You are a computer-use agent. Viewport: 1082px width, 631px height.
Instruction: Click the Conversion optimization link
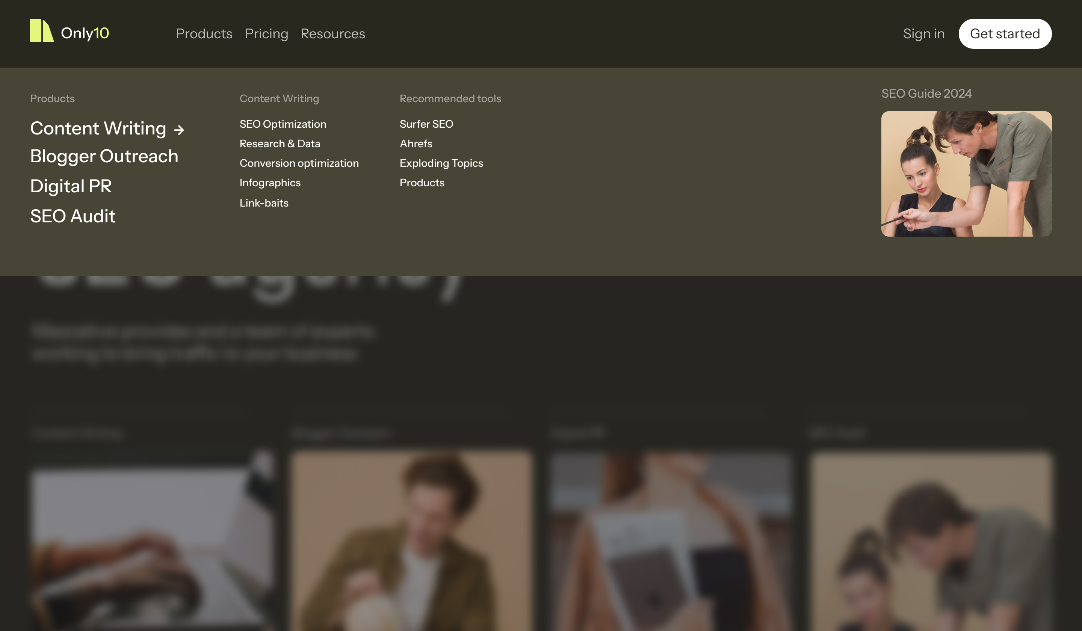[299, 163]
